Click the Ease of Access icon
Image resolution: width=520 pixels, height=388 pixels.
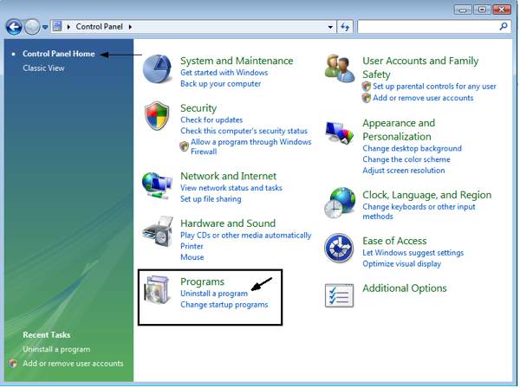tap(339, 248)
